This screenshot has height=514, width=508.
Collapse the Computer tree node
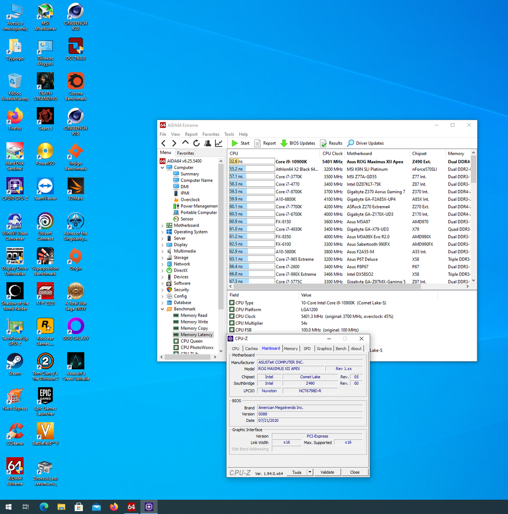[162, 167]
